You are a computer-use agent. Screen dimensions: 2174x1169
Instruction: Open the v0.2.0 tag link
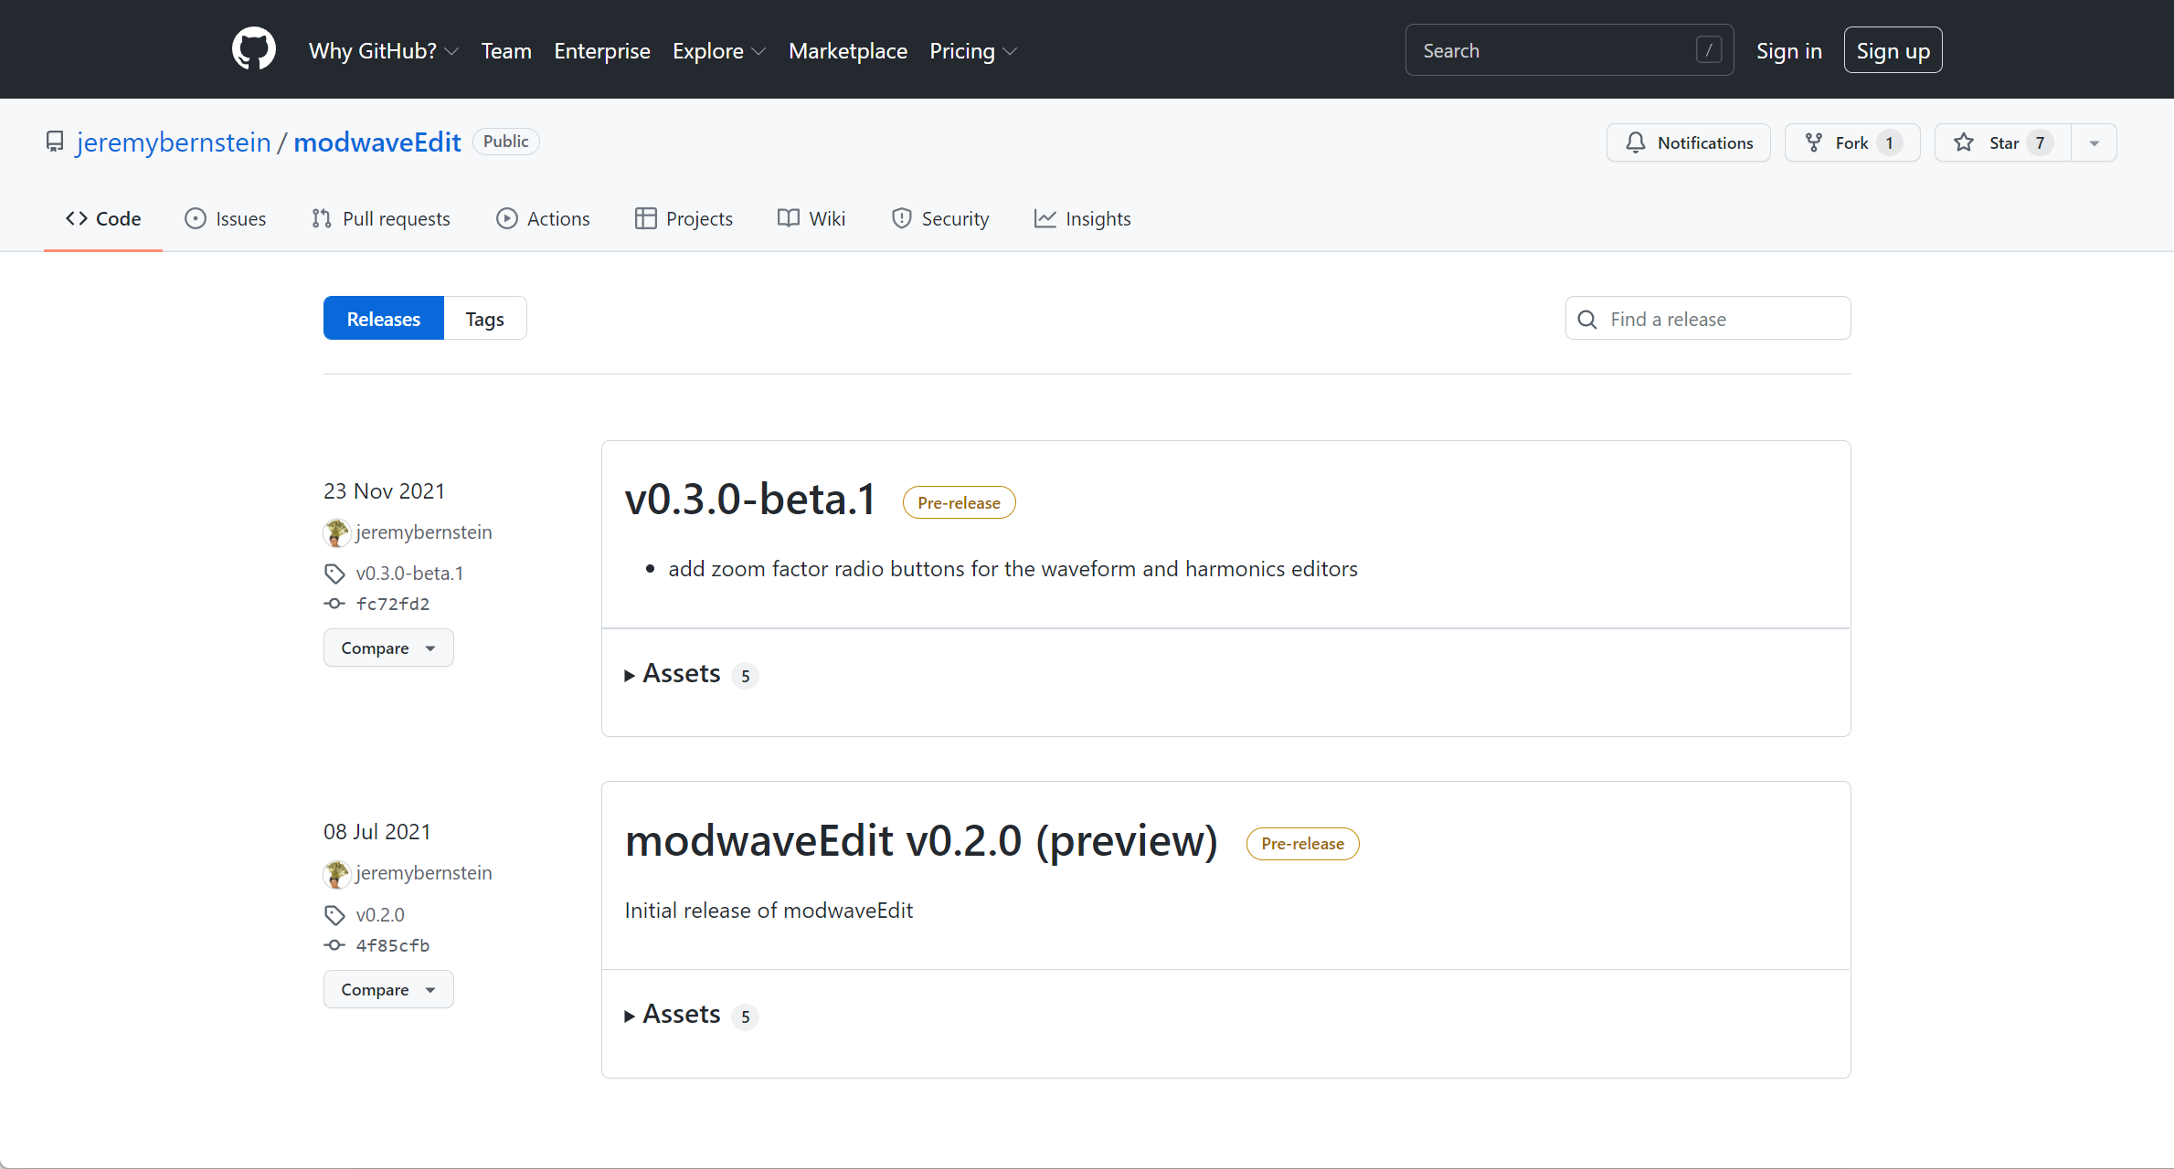click(379, 914)
